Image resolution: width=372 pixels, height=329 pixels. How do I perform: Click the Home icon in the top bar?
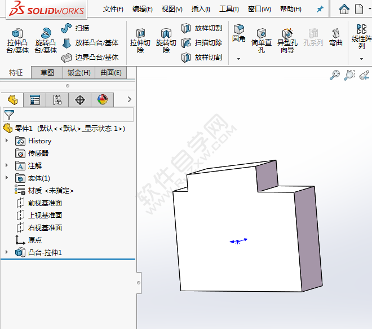coord(344,9)
